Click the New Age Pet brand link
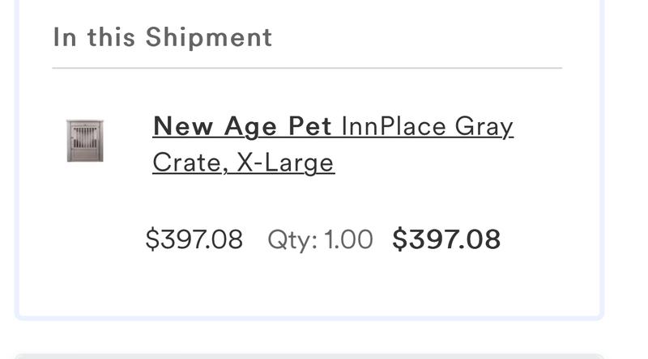This screenshot has width=648, height=359. coord(241,127)
